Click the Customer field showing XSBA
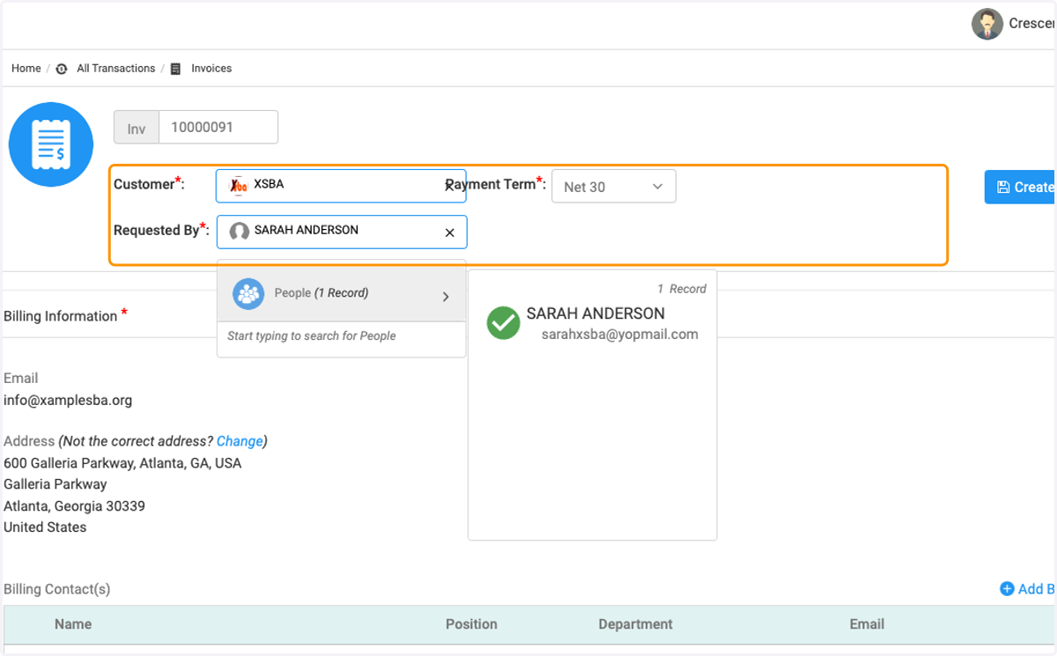 [341, 186]
